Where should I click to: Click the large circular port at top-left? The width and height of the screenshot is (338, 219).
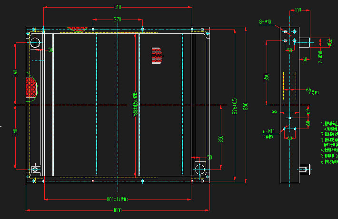(36, 43)
